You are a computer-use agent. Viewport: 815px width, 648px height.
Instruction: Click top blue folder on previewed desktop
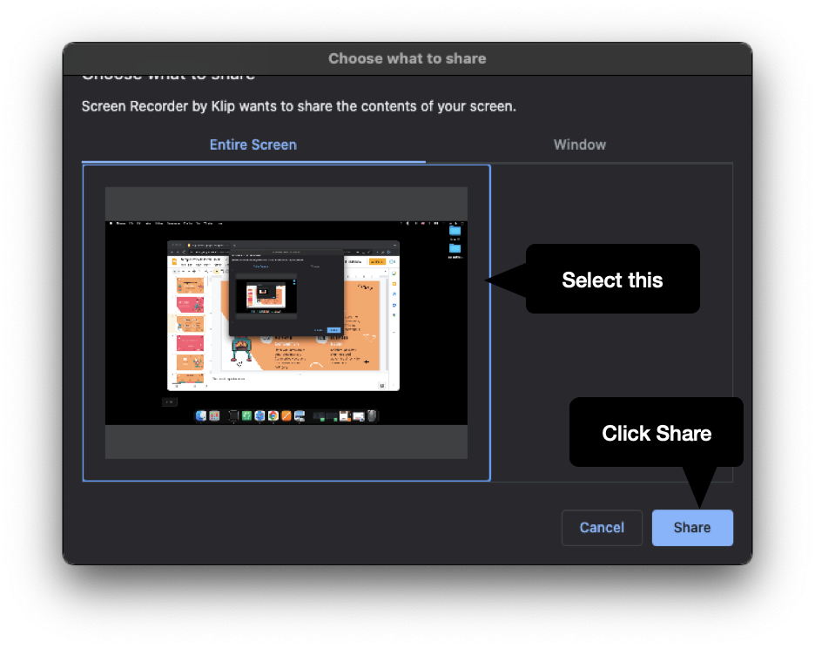455,231
